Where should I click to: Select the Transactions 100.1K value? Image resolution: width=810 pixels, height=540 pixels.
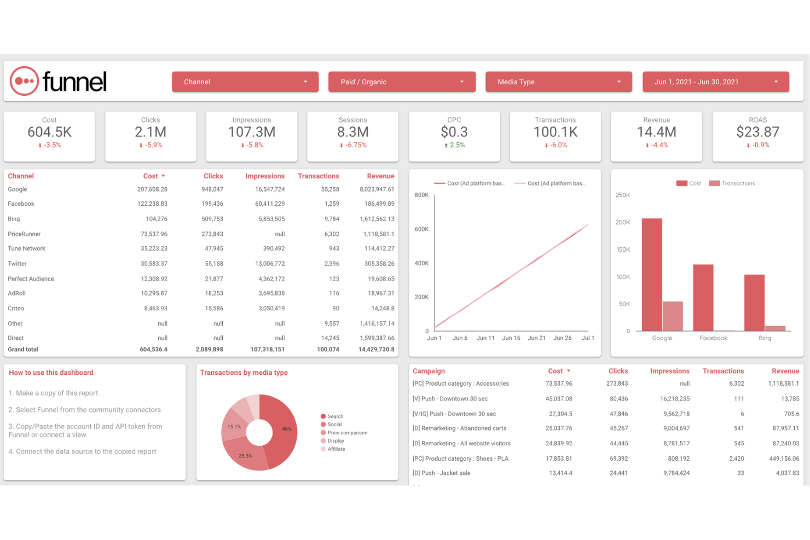556,132
